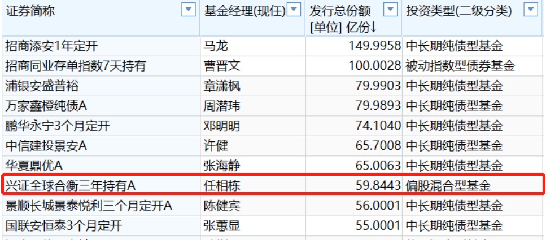Open the 基金经理(现任) filter dropdown arrow
Viewport: 546px width, 240px height.
pyautogui.click(x=294, y=10)
